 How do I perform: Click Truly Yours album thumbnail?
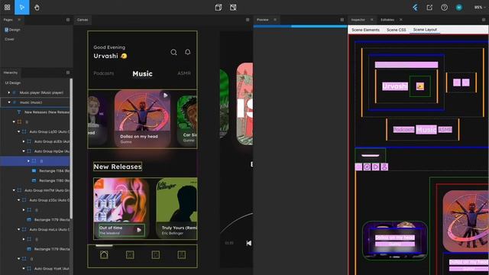[x=176, y=200]
